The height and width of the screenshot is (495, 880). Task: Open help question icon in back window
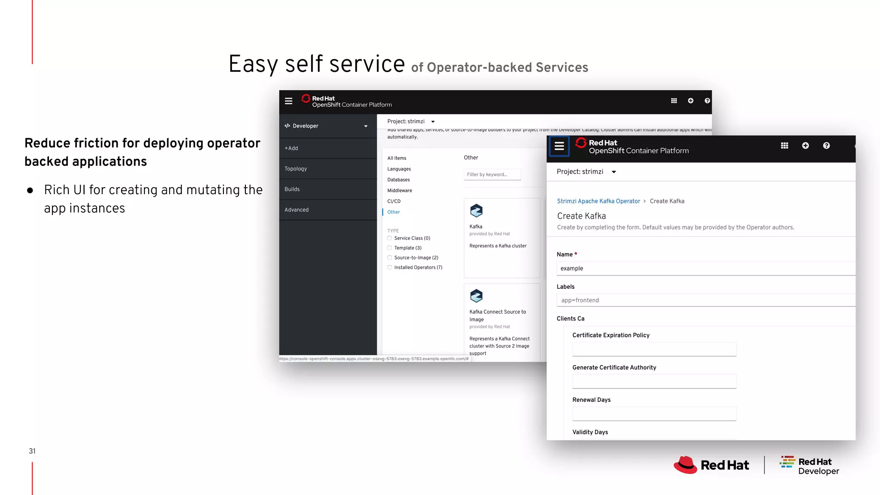707,101
